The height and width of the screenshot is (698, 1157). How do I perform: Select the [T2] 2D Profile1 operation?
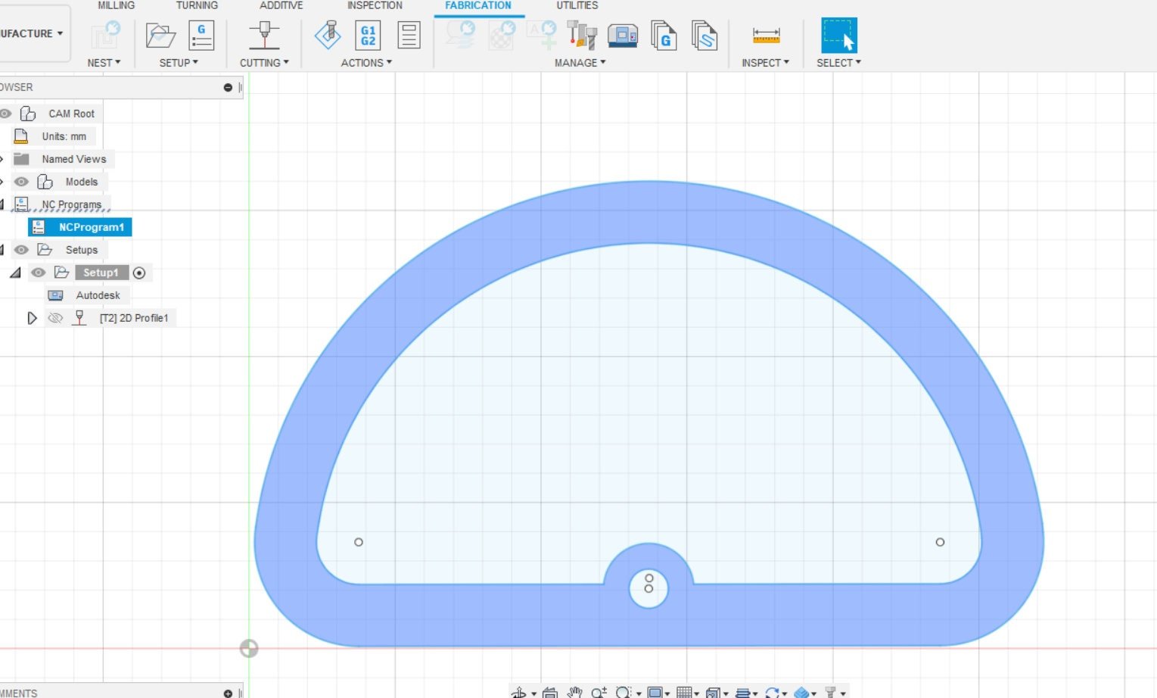click(x=134, y=318)
